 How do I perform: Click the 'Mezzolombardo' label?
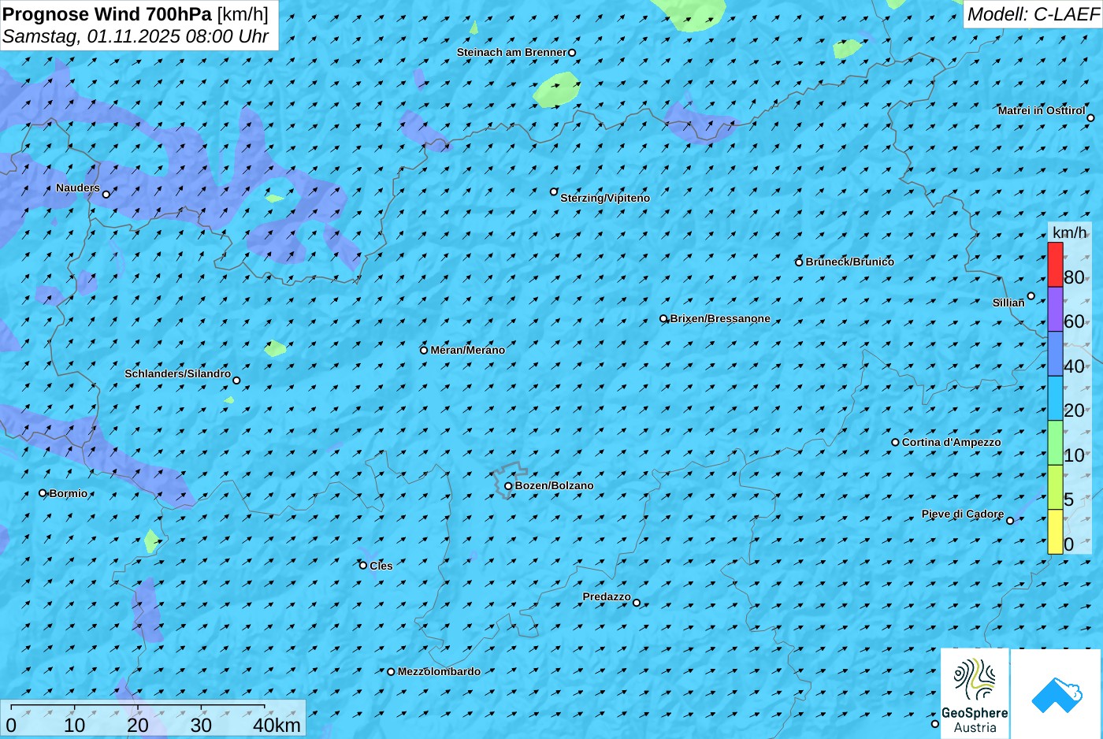pyautogui.click(x=439, y=672)
